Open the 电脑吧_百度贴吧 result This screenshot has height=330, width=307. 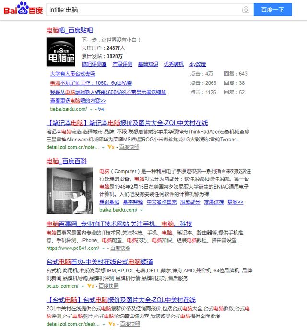[x=70, y=30]
